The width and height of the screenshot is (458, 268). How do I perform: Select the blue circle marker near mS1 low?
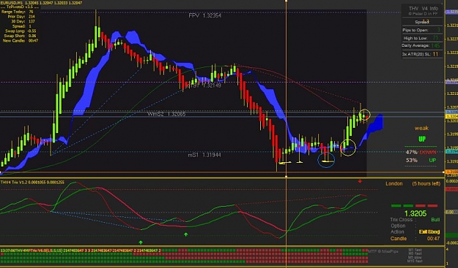[326, 160]
